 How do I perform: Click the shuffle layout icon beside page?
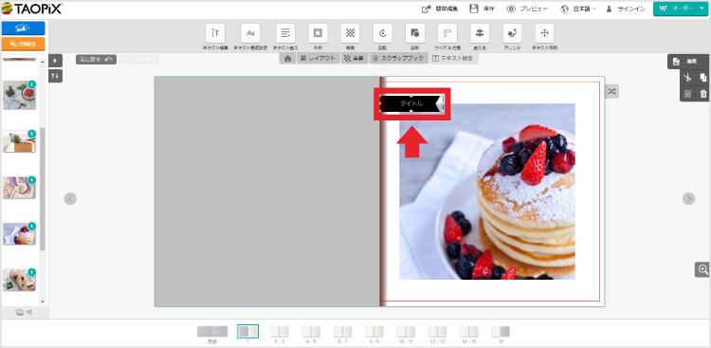coord(611,92)
